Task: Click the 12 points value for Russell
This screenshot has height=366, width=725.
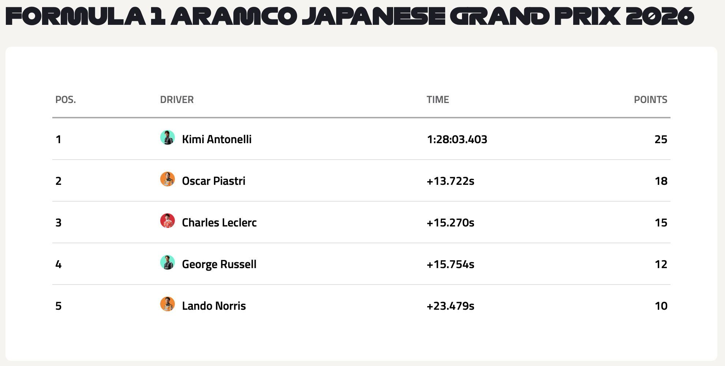Action: click(661, 264)
